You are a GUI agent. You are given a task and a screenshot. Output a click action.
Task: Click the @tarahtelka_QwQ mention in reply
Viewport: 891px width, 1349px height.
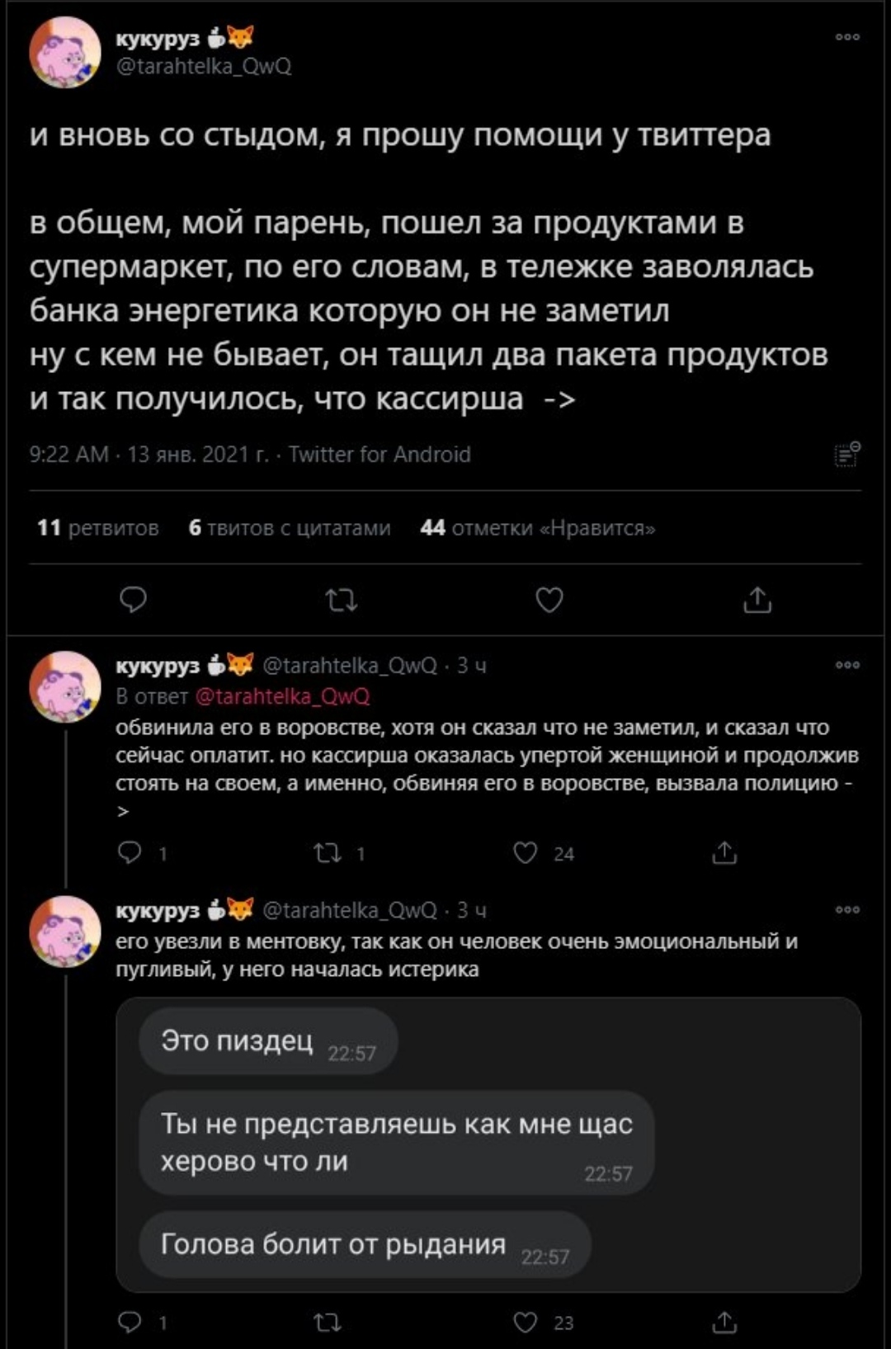coord(283,696)
